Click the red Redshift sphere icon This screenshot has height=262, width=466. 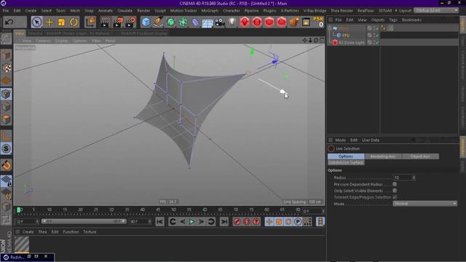tap(257, 22)
